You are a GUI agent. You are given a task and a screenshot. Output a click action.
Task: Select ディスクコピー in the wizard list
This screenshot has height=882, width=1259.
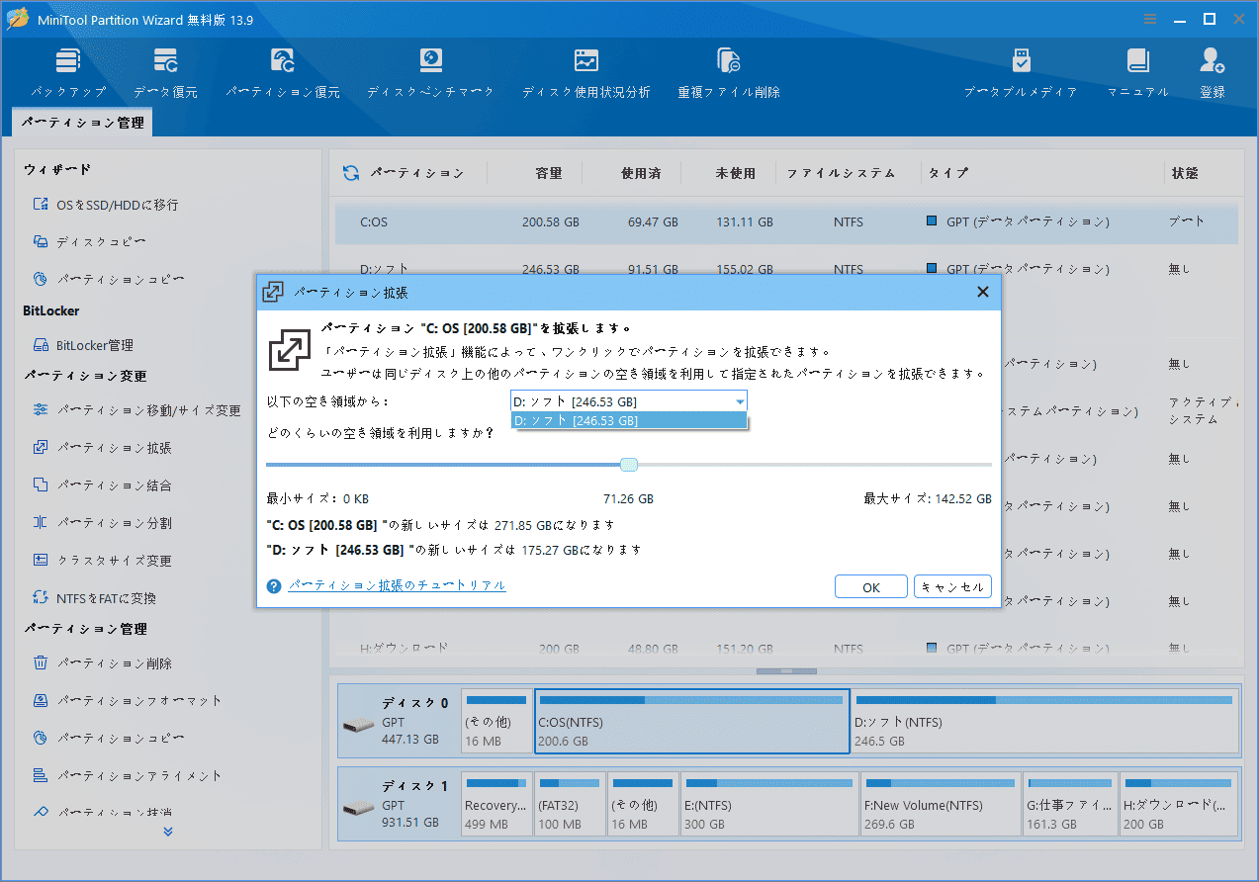[90, 242]
